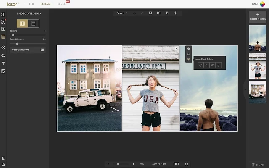Select the USA shirt girl thumbnail
This screenshot has height=168, width=269.
pos(258,66)
